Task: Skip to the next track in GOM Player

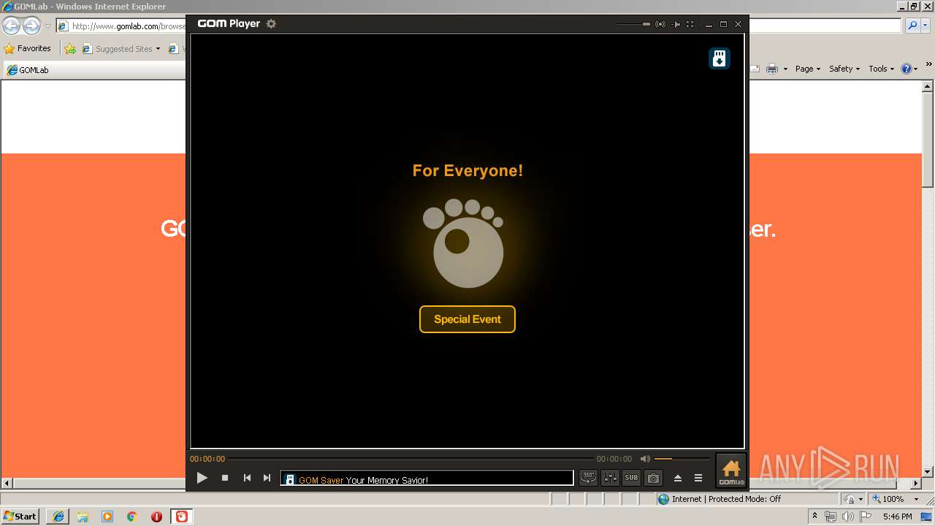Action: [x=267, y=478]
